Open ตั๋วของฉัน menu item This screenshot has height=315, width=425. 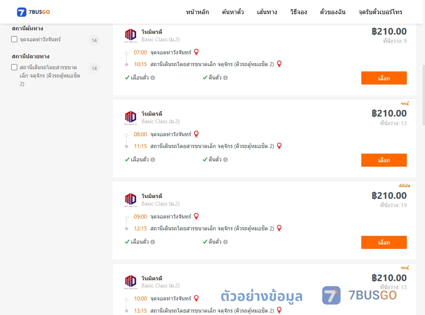333,12
